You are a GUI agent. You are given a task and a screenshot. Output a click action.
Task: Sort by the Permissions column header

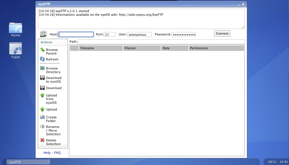click(216, 48)
